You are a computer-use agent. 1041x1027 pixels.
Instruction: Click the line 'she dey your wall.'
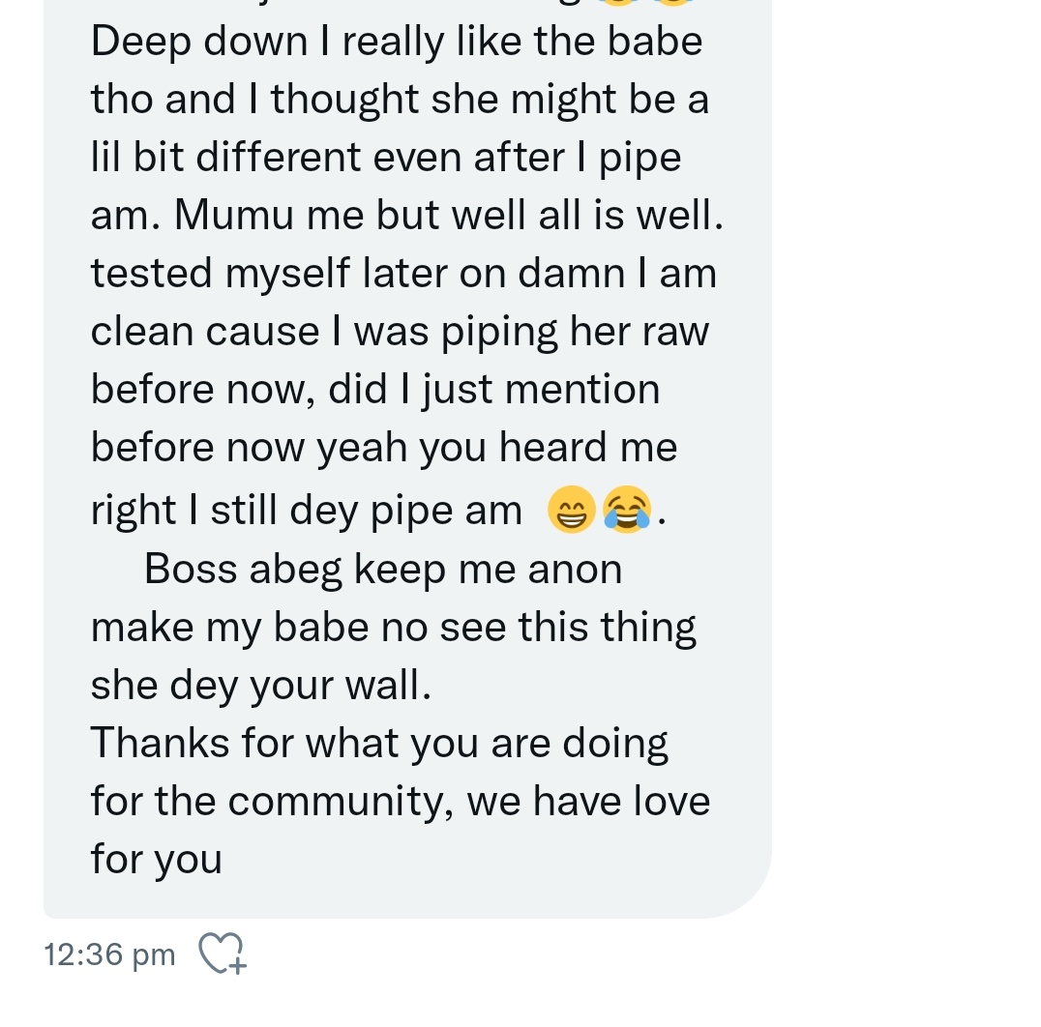point(261,686)
